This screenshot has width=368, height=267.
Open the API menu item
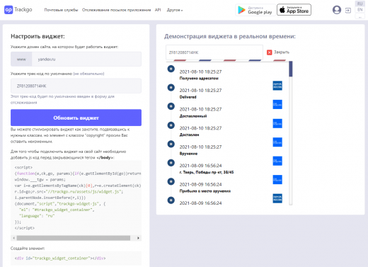tap(158, 10)
